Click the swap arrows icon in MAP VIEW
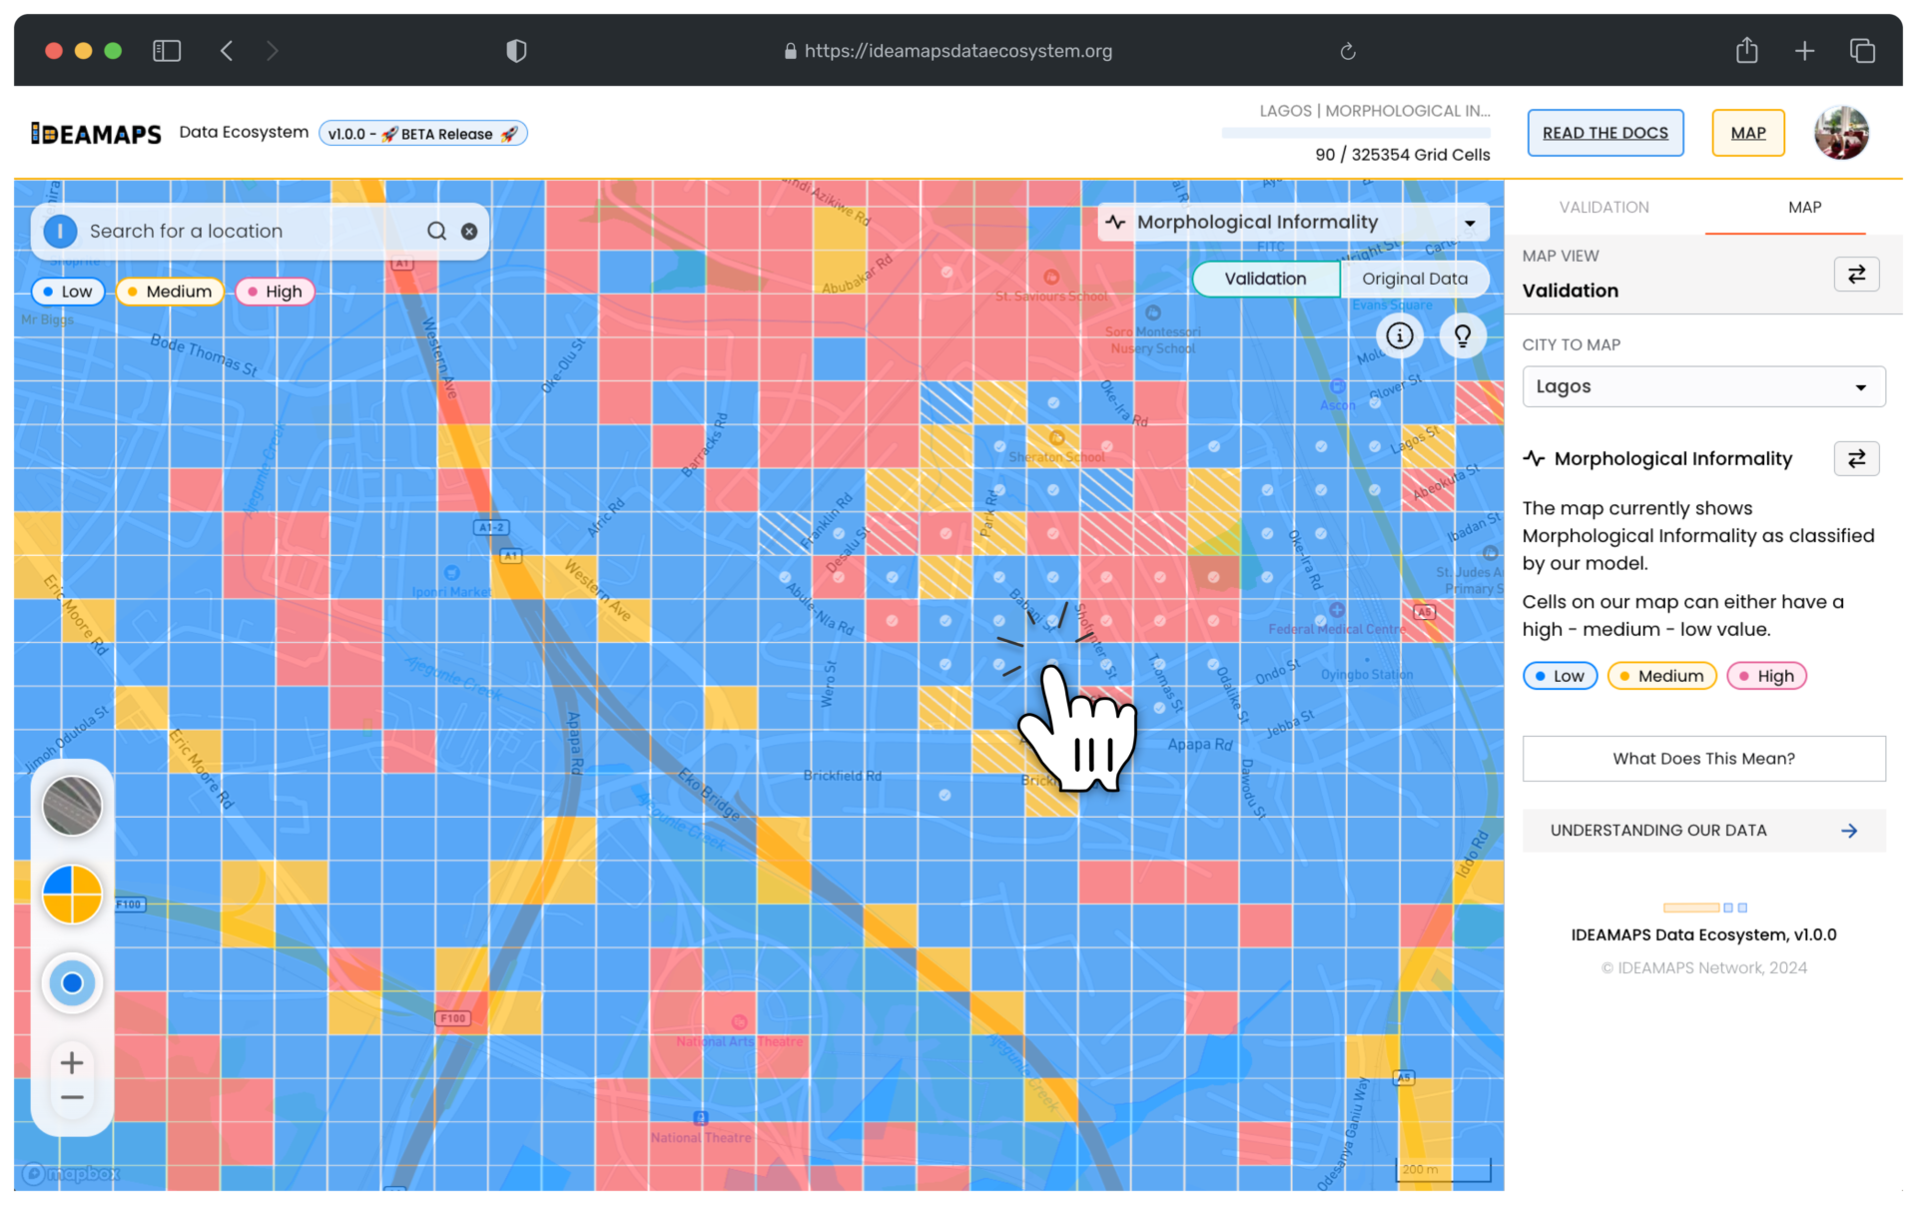This screenshot has width=1917, height=1205. pos(1859,274)
